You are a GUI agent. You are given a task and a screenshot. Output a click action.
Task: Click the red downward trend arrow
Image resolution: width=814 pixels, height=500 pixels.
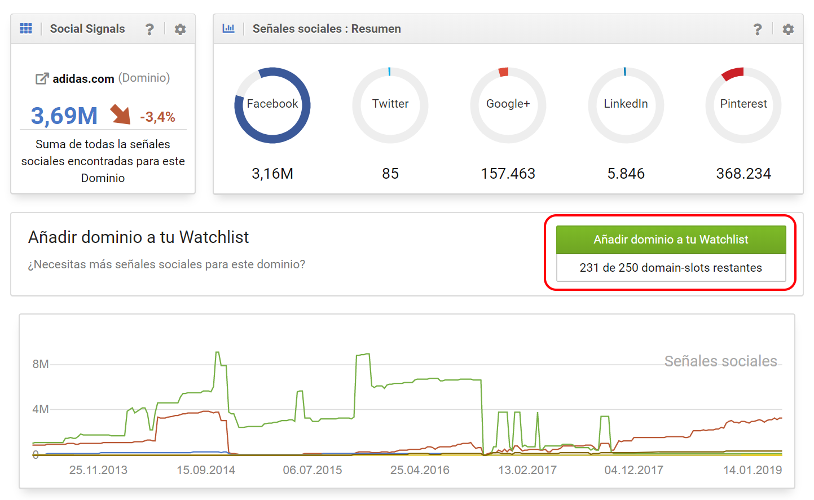[x=120, y=114]
